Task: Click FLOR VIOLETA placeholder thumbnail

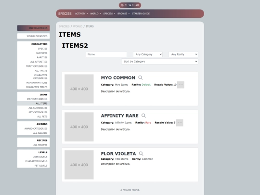Action: [79, 165]
